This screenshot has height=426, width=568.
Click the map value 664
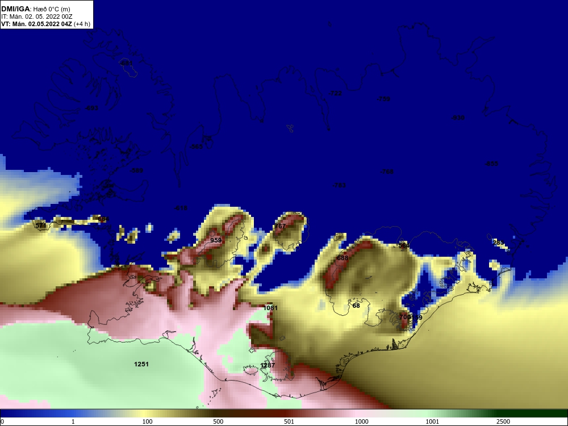pos(103,219)
